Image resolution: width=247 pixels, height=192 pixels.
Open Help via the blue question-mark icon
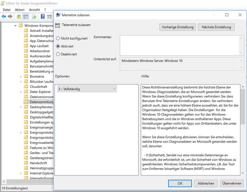pyautogui.click(x=43, y=16)
